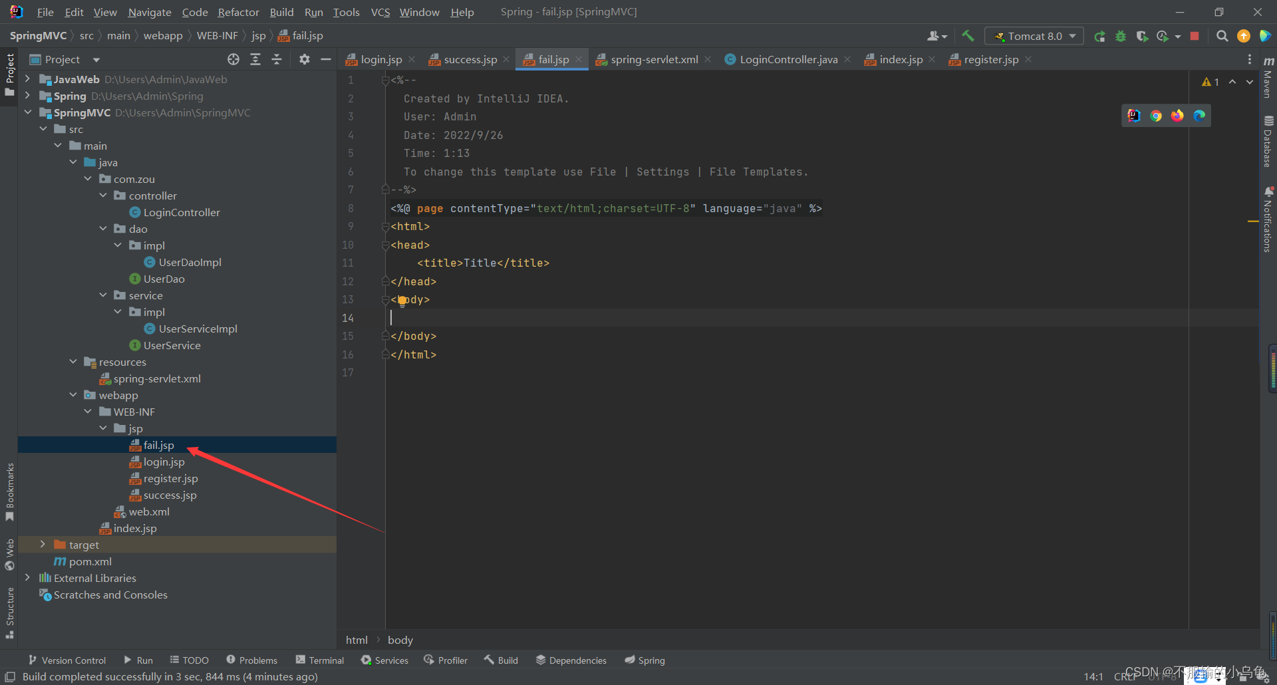Click the user account icon in toolbar

[936, 36]
